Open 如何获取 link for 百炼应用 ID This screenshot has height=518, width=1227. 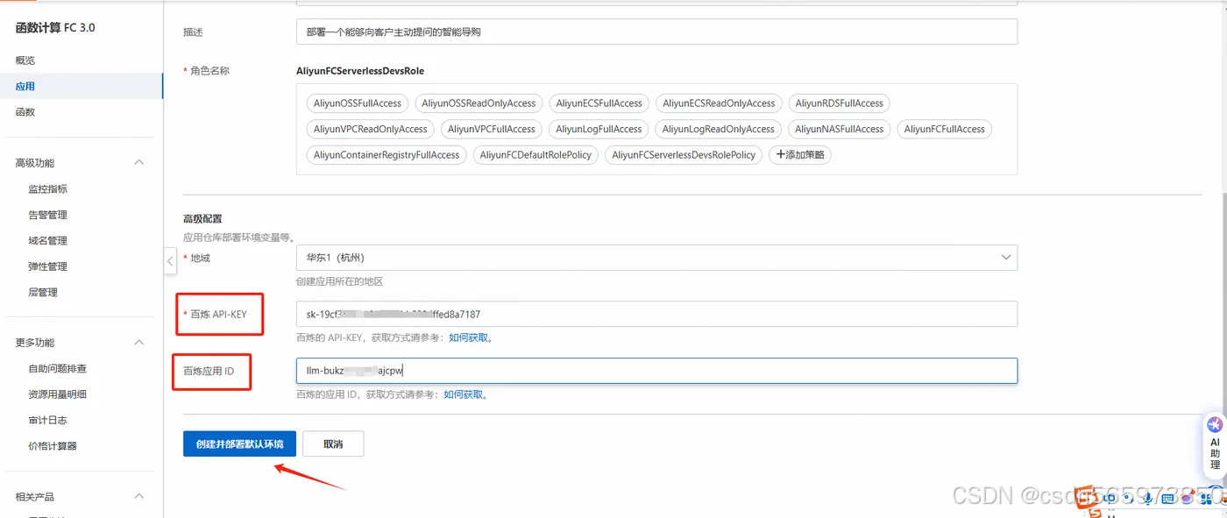pyautogui.click(x=463, y=394)
